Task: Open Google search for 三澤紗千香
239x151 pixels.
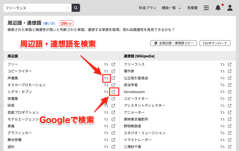Action: coord(230,147)
